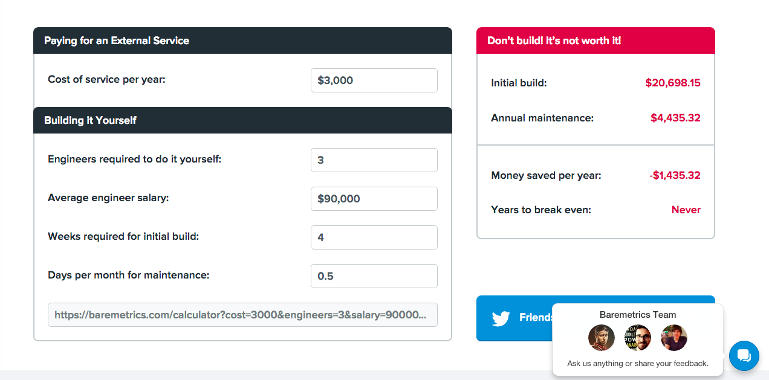Image resolution: width=769 pixels, height=380 pixels.
Task: Click the Weeks required for initial build input
Action: tap(374, 237)
